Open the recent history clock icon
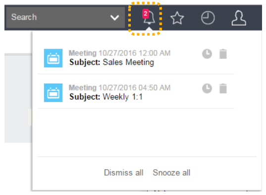This screenshot has width=266, height=195. pyautogui.click(x=208, y=18)
